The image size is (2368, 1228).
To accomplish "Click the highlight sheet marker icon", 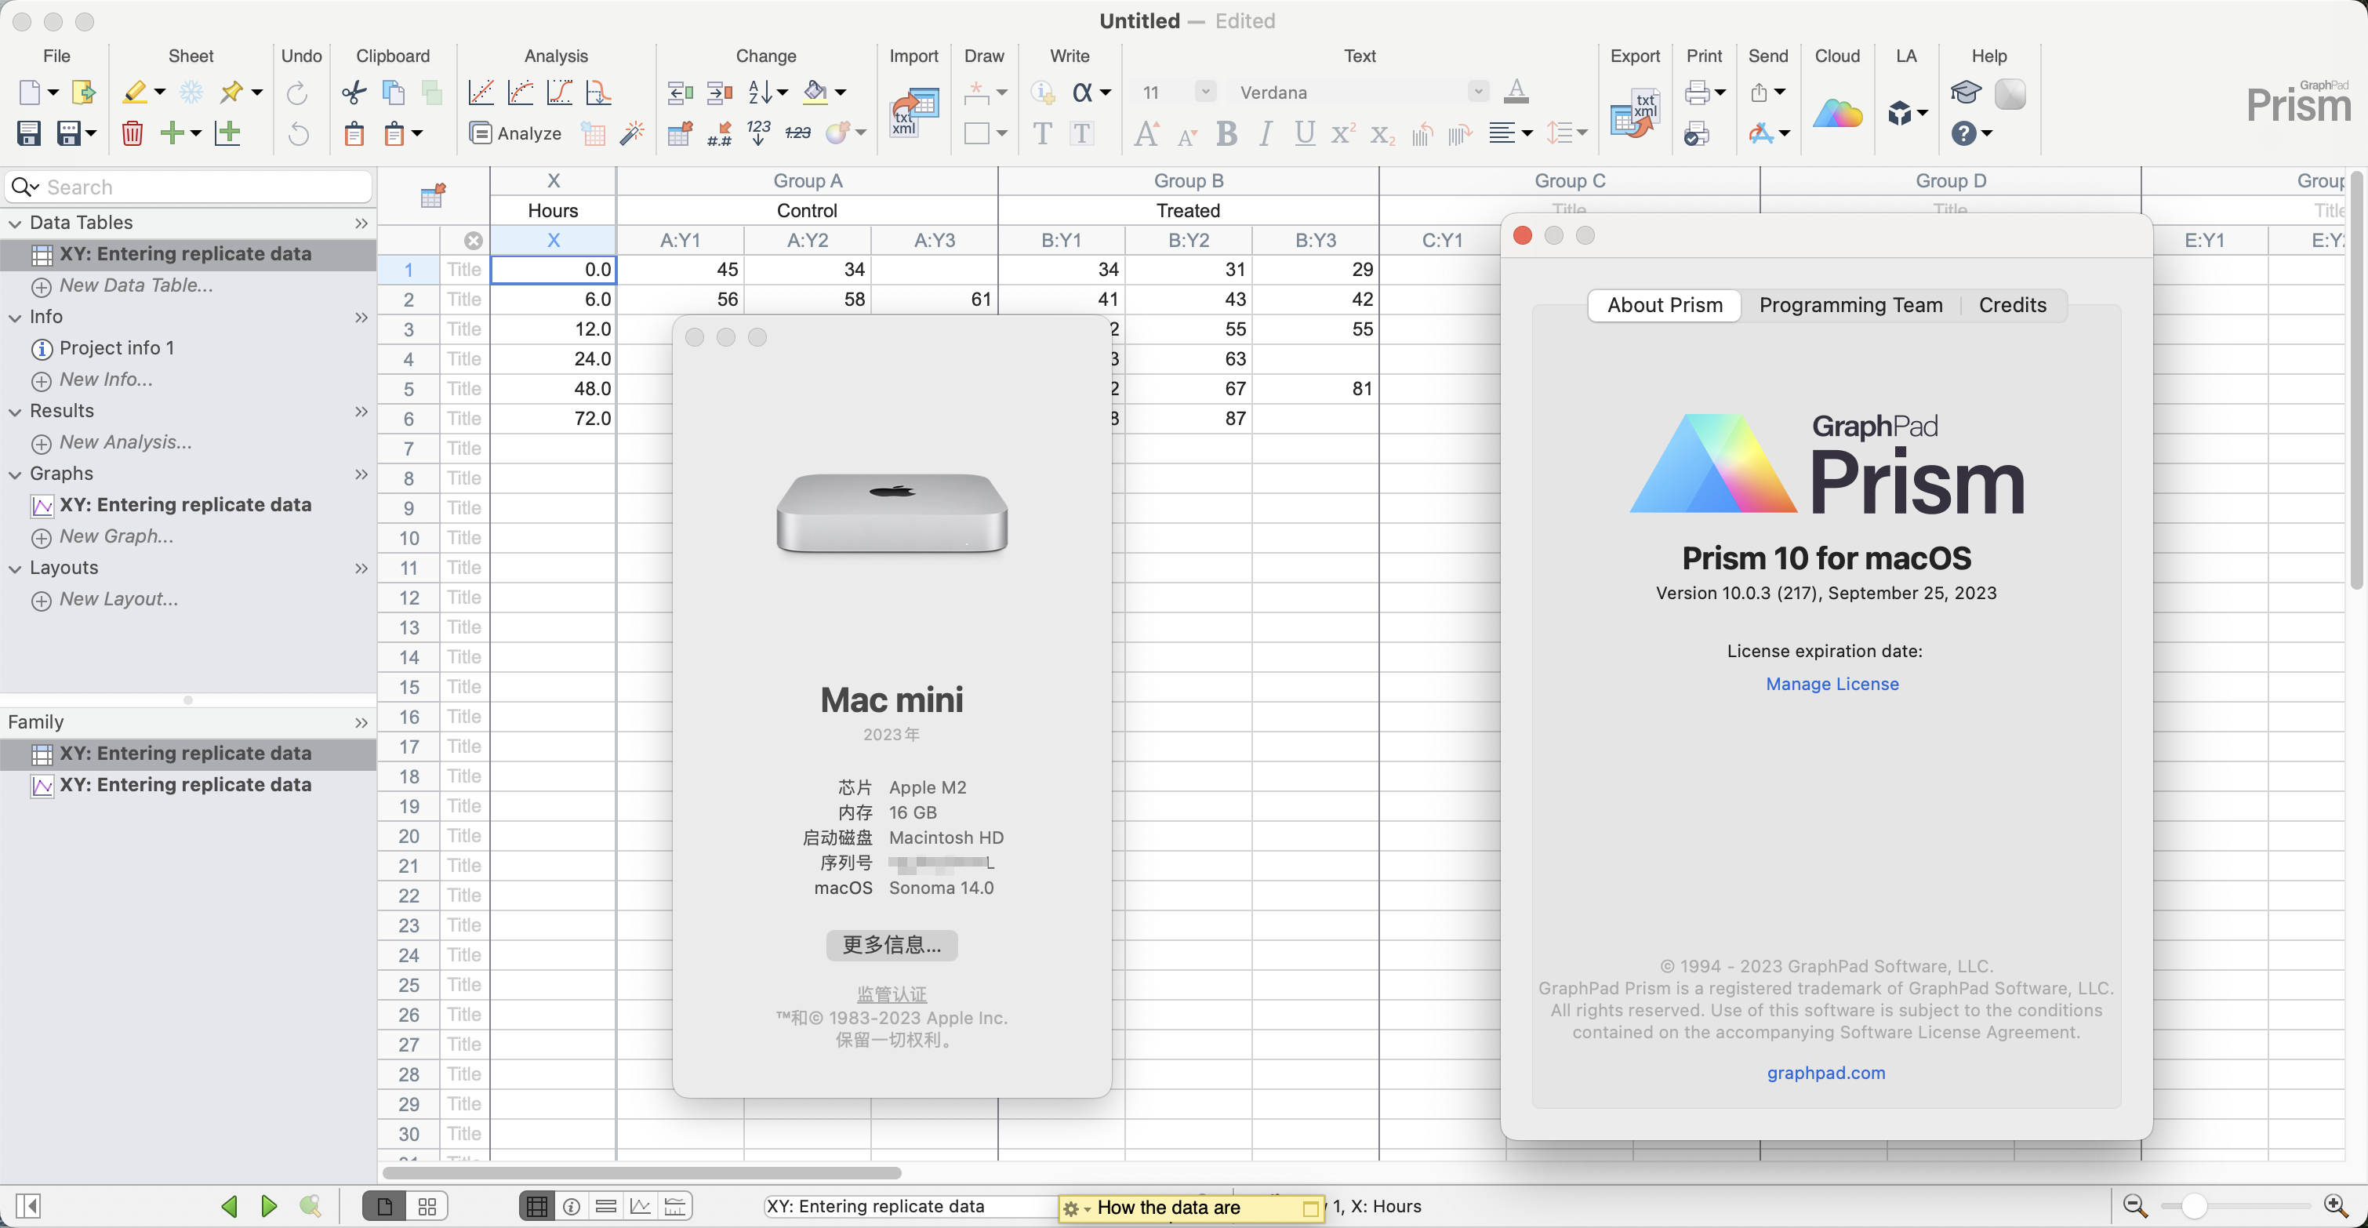I will pyautogui.click(x=134, y=92).
